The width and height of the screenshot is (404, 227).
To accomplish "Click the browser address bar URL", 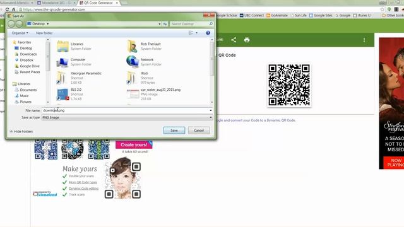I will click(x=54, y=9).
